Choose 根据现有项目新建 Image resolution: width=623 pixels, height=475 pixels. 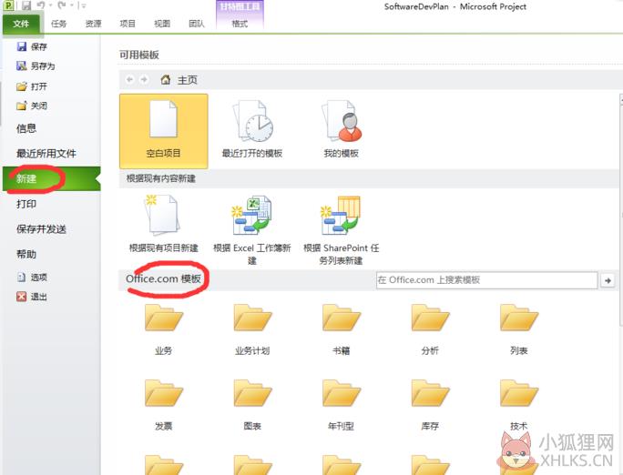[163, 224]
